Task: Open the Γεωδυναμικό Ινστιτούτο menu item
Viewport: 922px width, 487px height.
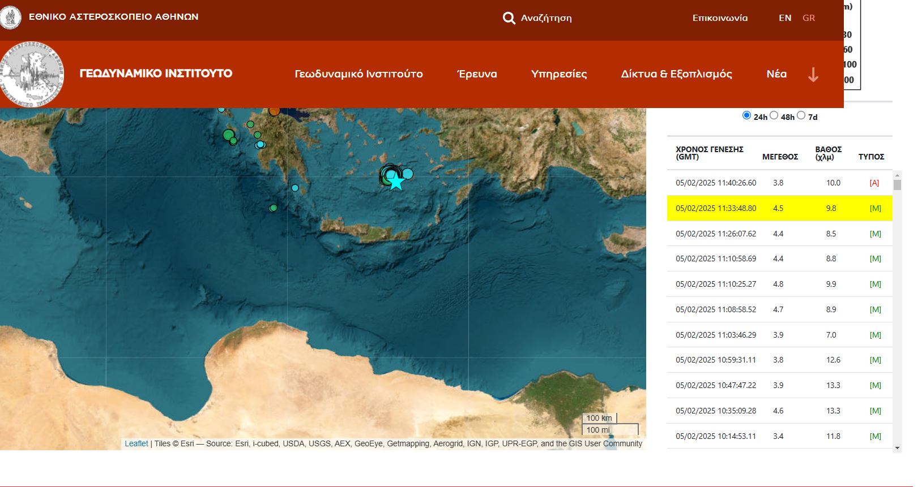Action: click(x=358, y=74)
